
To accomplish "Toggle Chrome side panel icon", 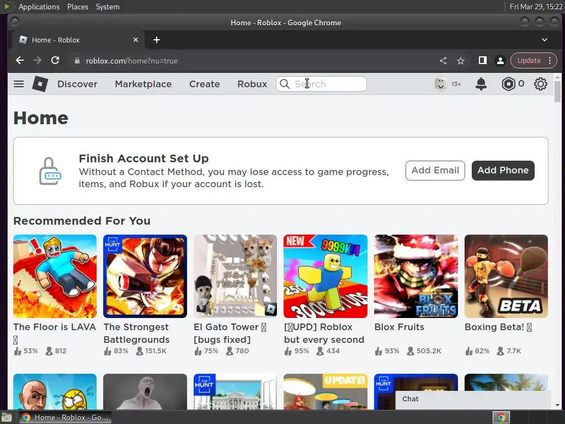I will (x=482, y=61).
